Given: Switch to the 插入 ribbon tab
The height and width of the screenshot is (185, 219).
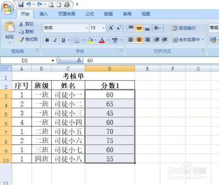Looking at the screenshot, I should click(x=43, y=14).
